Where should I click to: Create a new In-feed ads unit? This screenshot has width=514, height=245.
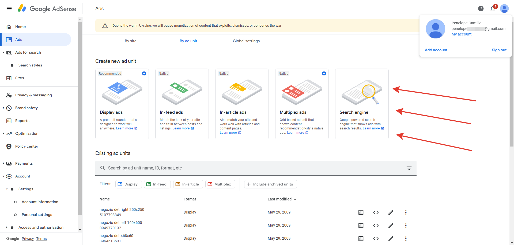(x=182, y=104)
